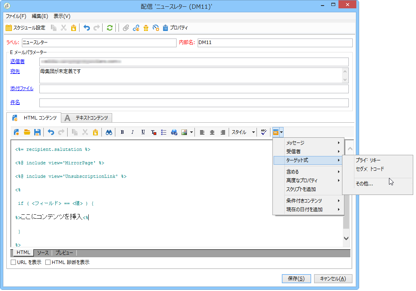Switch to プレビュー bottom tab
Screen dimensions: 416x291
pos(64,253)
